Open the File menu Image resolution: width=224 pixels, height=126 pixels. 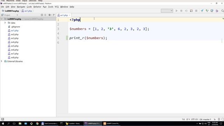point(2,7)
